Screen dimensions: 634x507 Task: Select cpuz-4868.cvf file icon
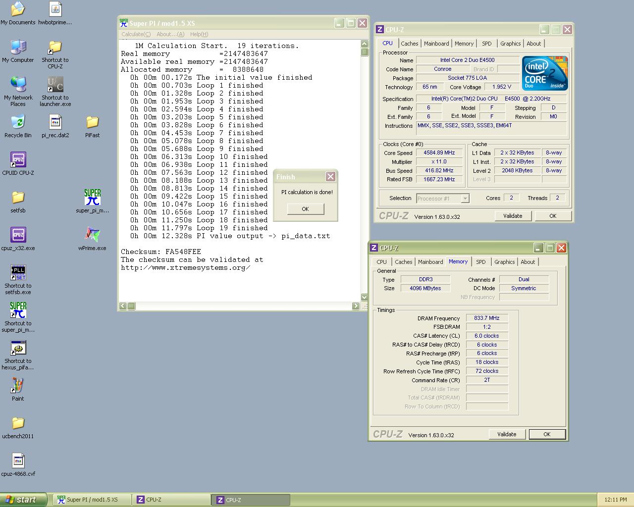pyautogui.click(x=18, y=465)
